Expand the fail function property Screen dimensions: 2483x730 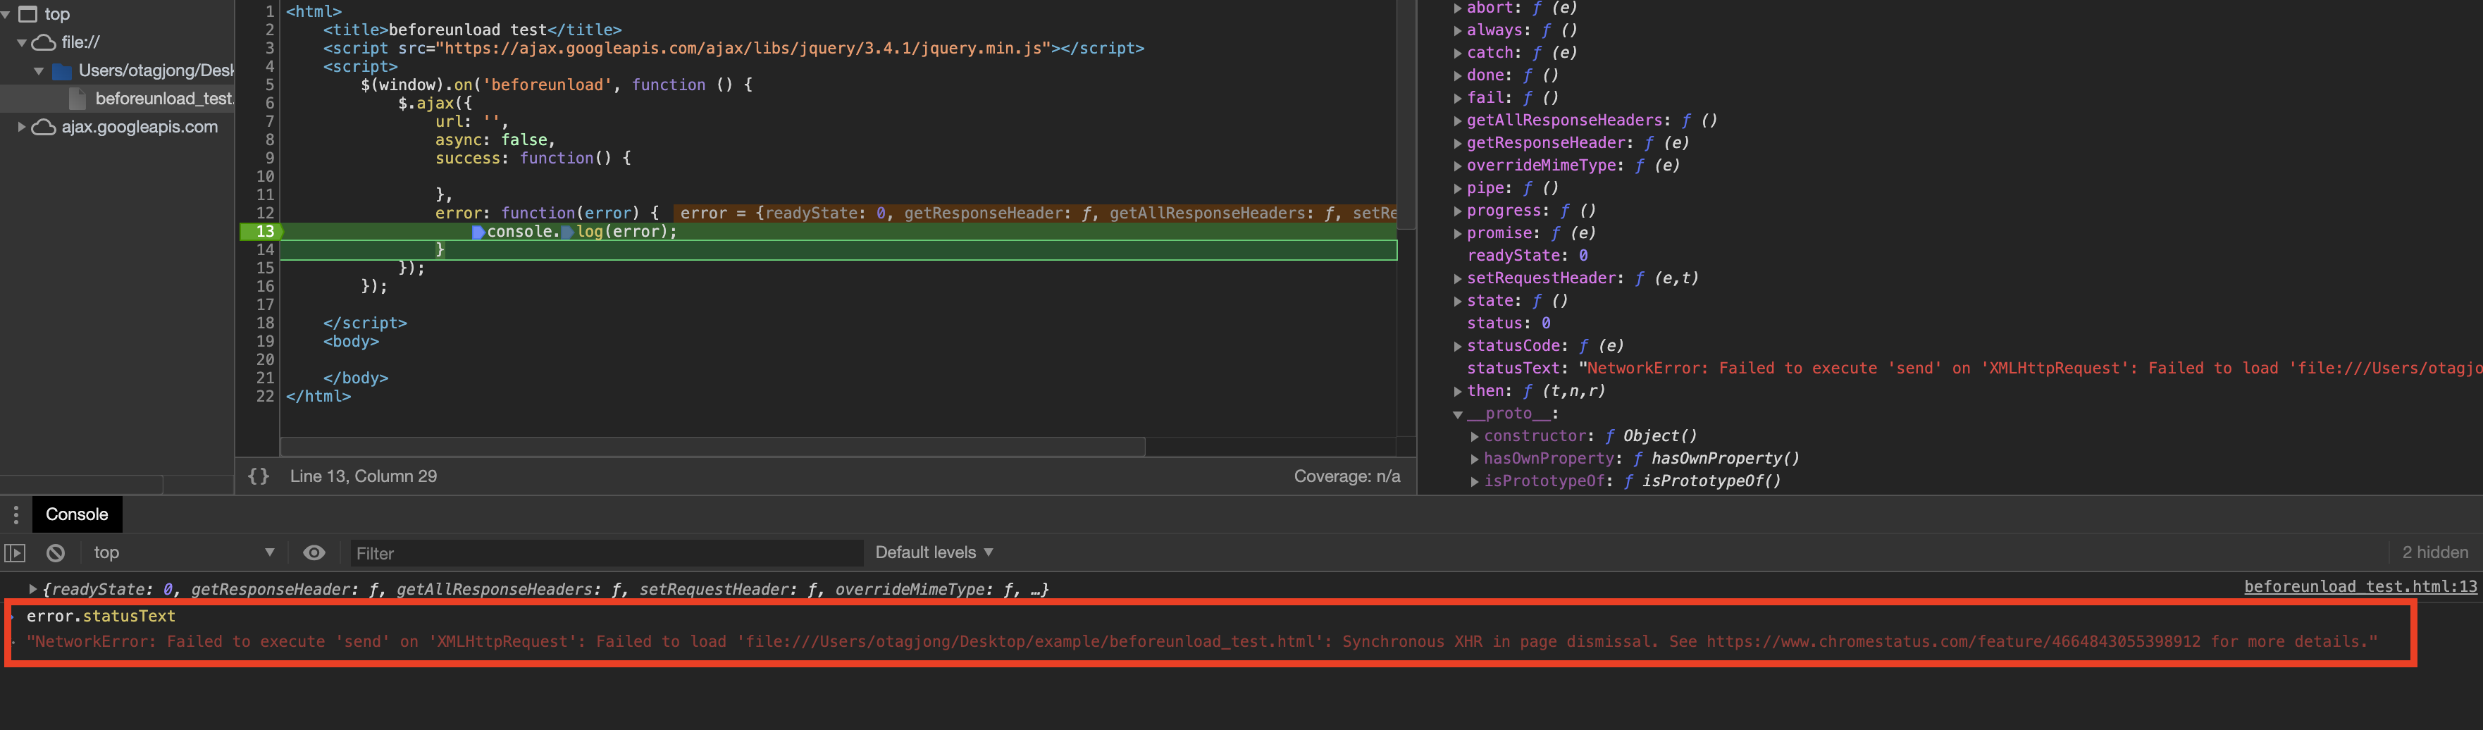point(1459,99)
